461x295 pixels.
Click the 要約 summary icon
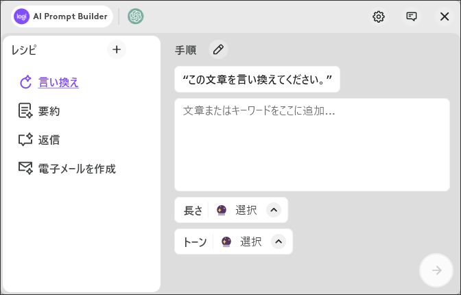click(25, 111)
